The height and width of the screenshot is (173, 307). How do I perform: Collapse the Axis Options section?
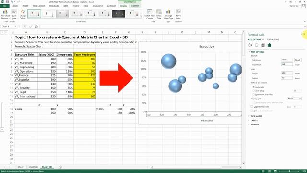click(x=249, y=52)
